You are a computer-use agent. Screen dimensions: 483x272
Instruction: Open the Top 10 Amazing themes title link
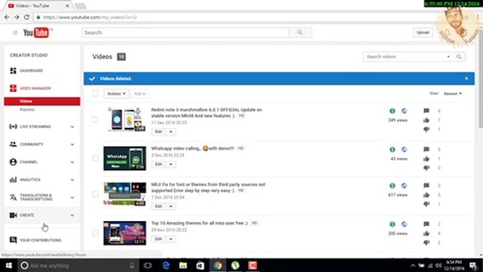click(x=199, y=223)
